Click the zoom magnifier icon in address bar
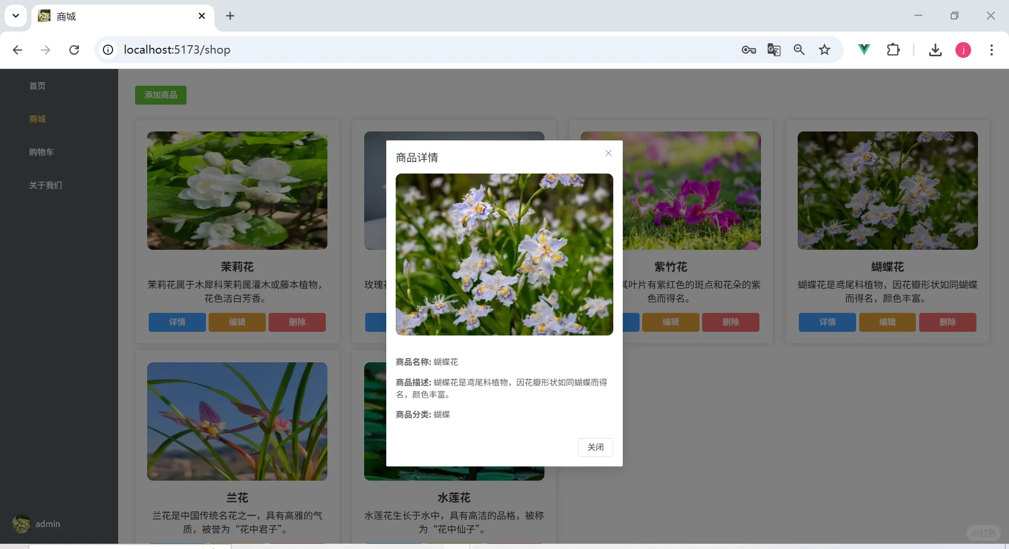The image size is (1009, 549). click(799, 49)
